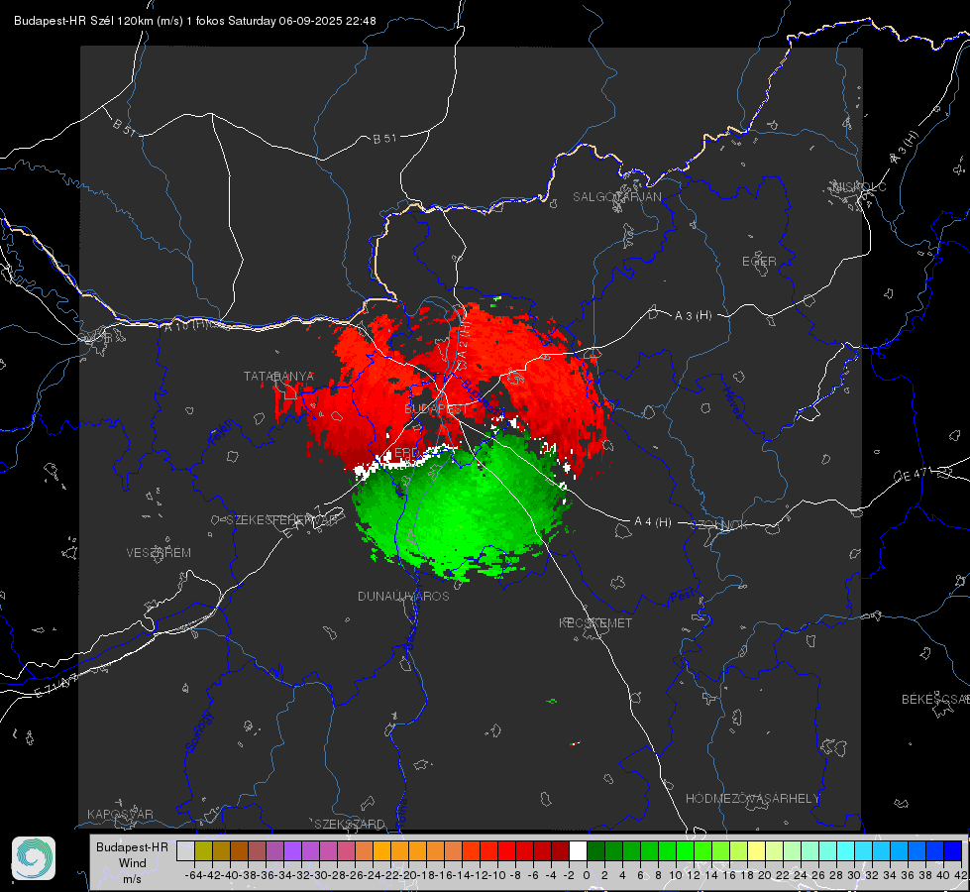The width and height of the screenshot is (970, 892).
Task: Select the dark green swatch between 0 and 2
Action: click(x=595, y=850)
